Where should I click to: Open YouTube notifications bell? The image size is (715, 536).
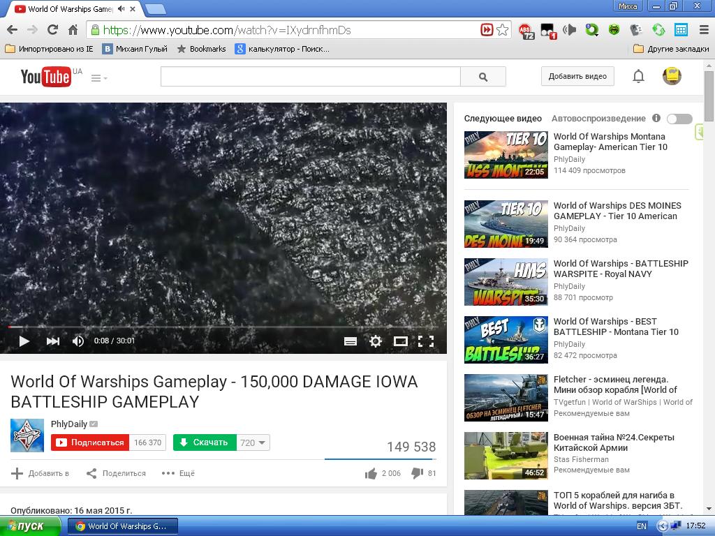tap(638, 76)
